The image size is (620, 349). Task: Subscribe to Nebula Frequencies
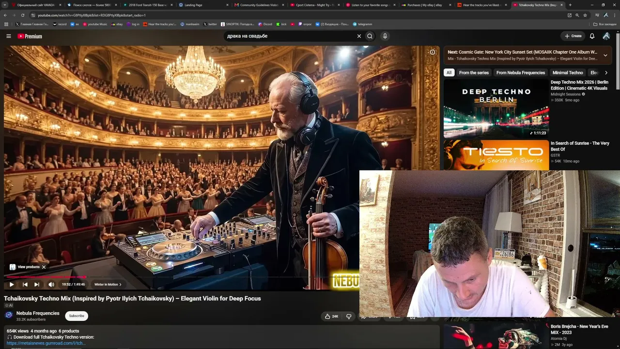(x=77, y=316)
